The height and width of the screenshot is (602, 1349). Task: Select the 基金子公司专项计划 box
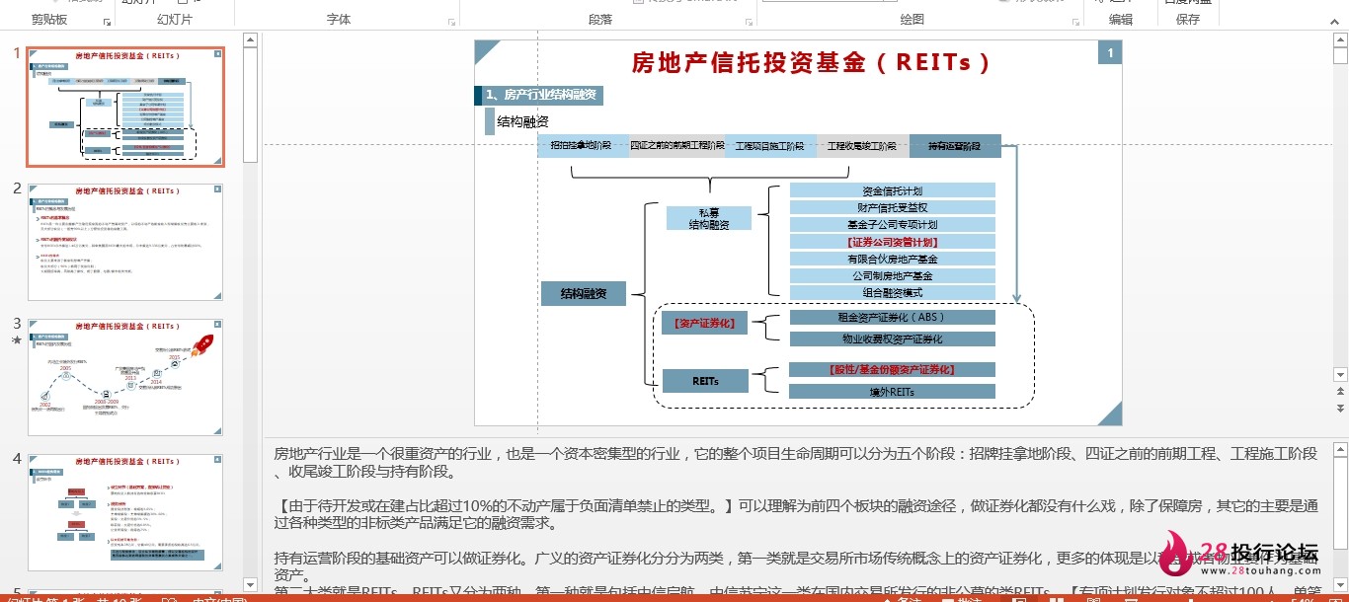pyautogui.click(x=893, y=224)
